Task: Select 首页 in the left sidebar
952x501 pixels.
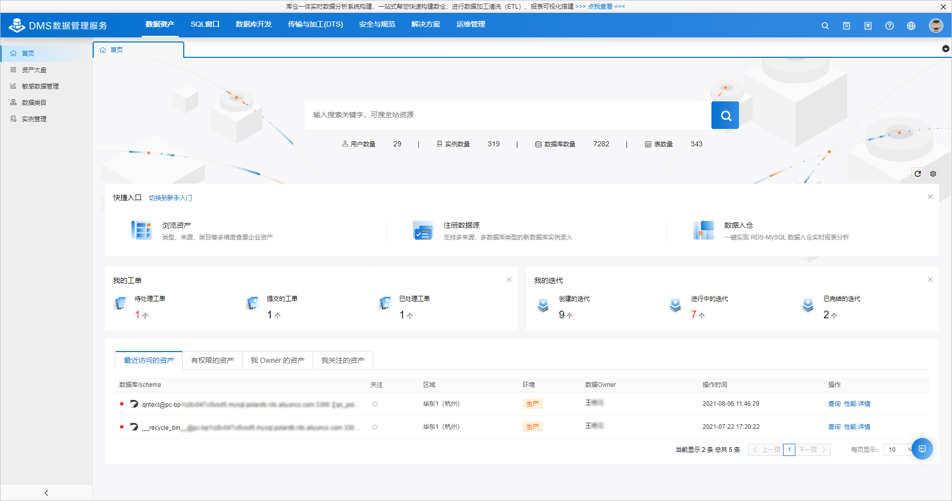Action: 46,53
